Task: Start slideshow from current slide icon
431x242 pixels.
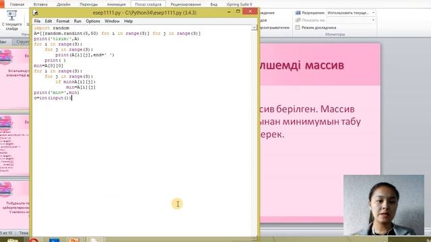Action: (x=11, y=15)
